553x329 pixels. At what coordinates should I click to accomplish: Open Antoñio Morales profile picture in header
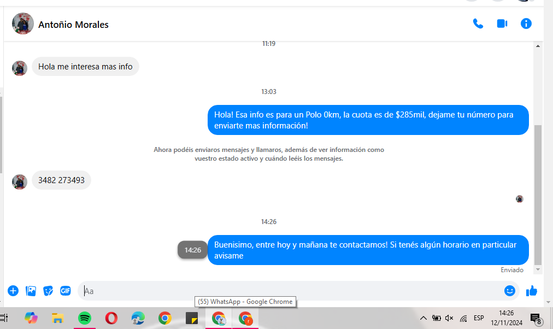[x=22, y=23]
